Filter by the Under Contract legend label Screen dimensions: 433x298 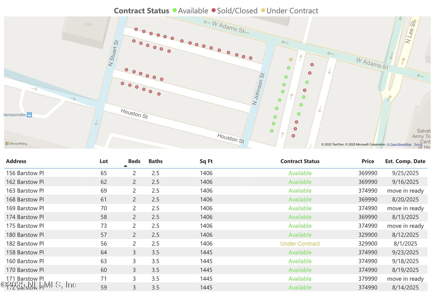[x=292, y=11]
